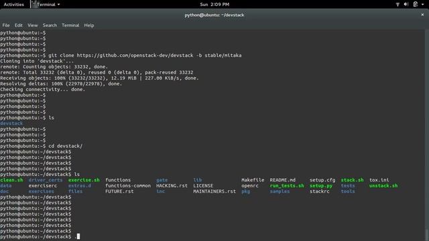Click exercise.sh in the listing
The width and height of the screenshot is (429, 241).
pyautogui.click(x=84, y=180)
